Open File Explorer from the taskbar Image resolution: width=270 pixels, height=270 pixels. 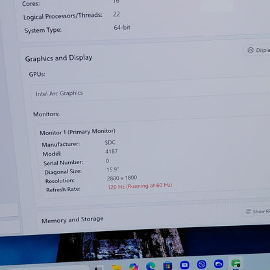pyautogui.click(x=117, y=267)
